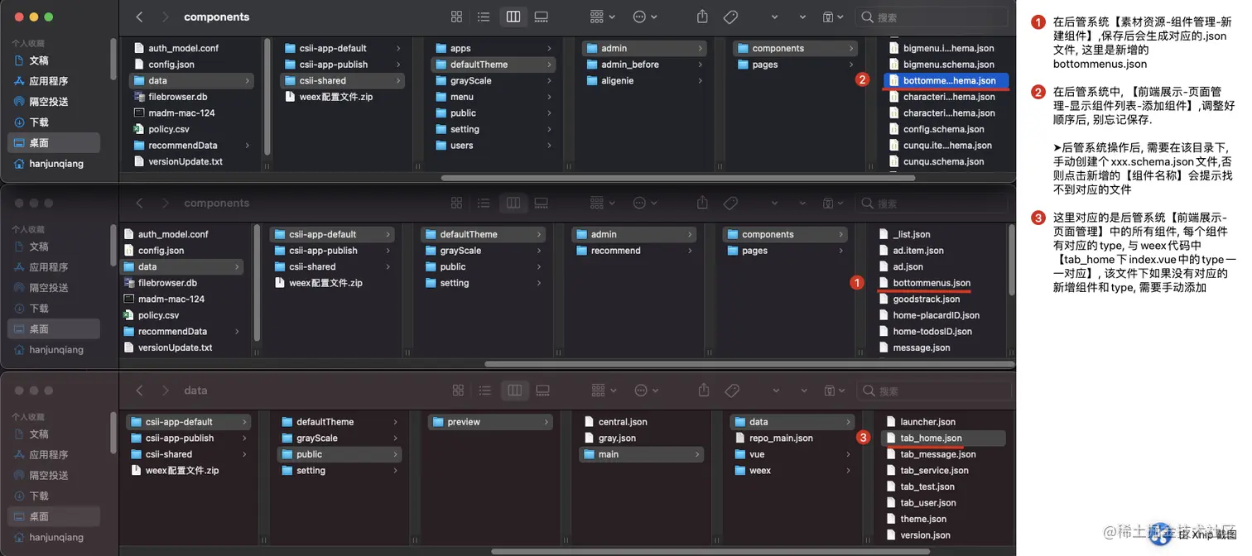
Task: Expand the chevron beside csii-app-publish in data window
Action: click(x=244, y=438)
